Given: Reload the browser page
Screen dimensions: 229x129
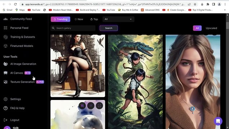Looking at the screenshot, I should click(x=15, y=4).
